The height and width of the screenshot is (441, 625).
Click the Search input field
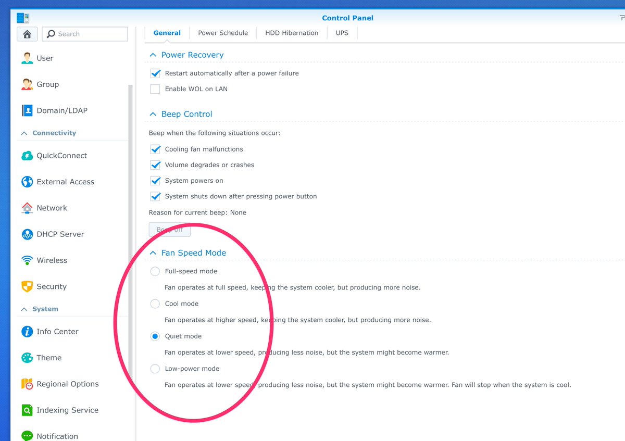pyautogui.click(x=85, y=34)
